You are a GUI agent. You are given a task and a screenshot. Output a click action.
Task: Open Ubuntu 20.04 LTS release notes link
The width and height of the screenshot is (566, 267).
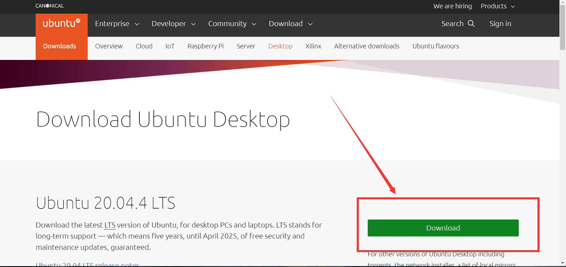coord(87,264)
